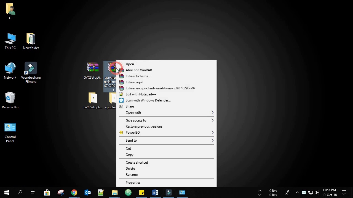Choose Rename in the context menu
Screen dimensions: 353x198
[x=166, y=175]
